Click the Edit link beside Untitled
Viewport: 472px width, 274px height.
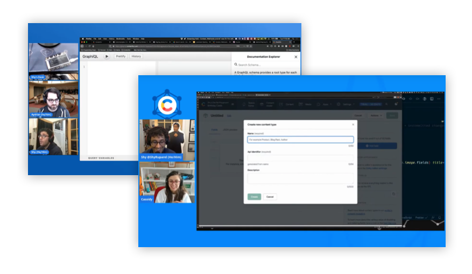click(x=229, y=116)
